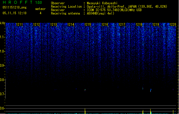
Task: Click the 1219 time marker
Action: click(x=156, y=25)
